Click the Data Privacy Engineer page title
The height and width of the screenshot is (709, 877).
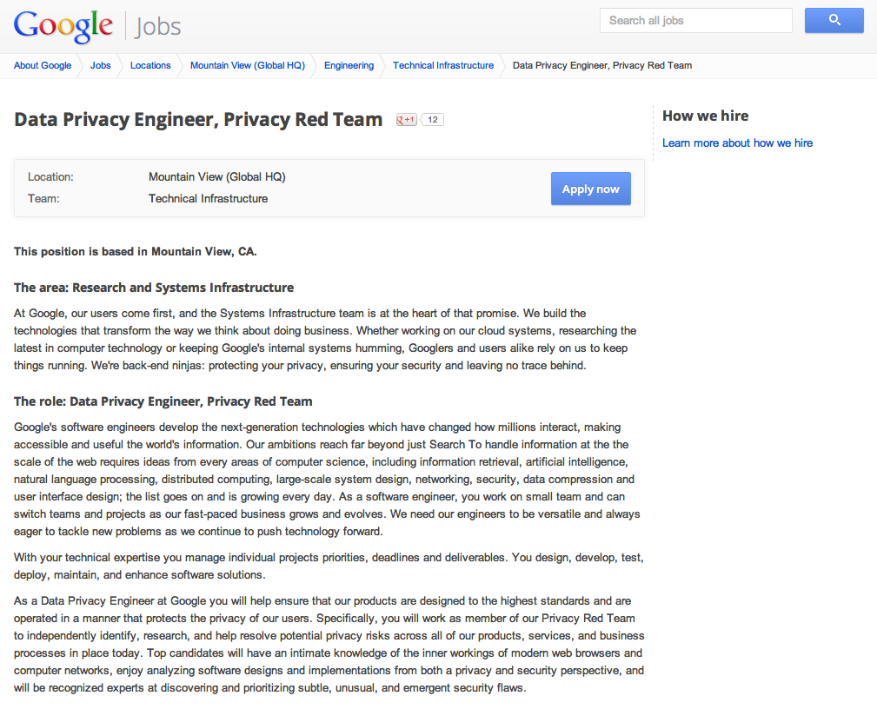point(198,120)
